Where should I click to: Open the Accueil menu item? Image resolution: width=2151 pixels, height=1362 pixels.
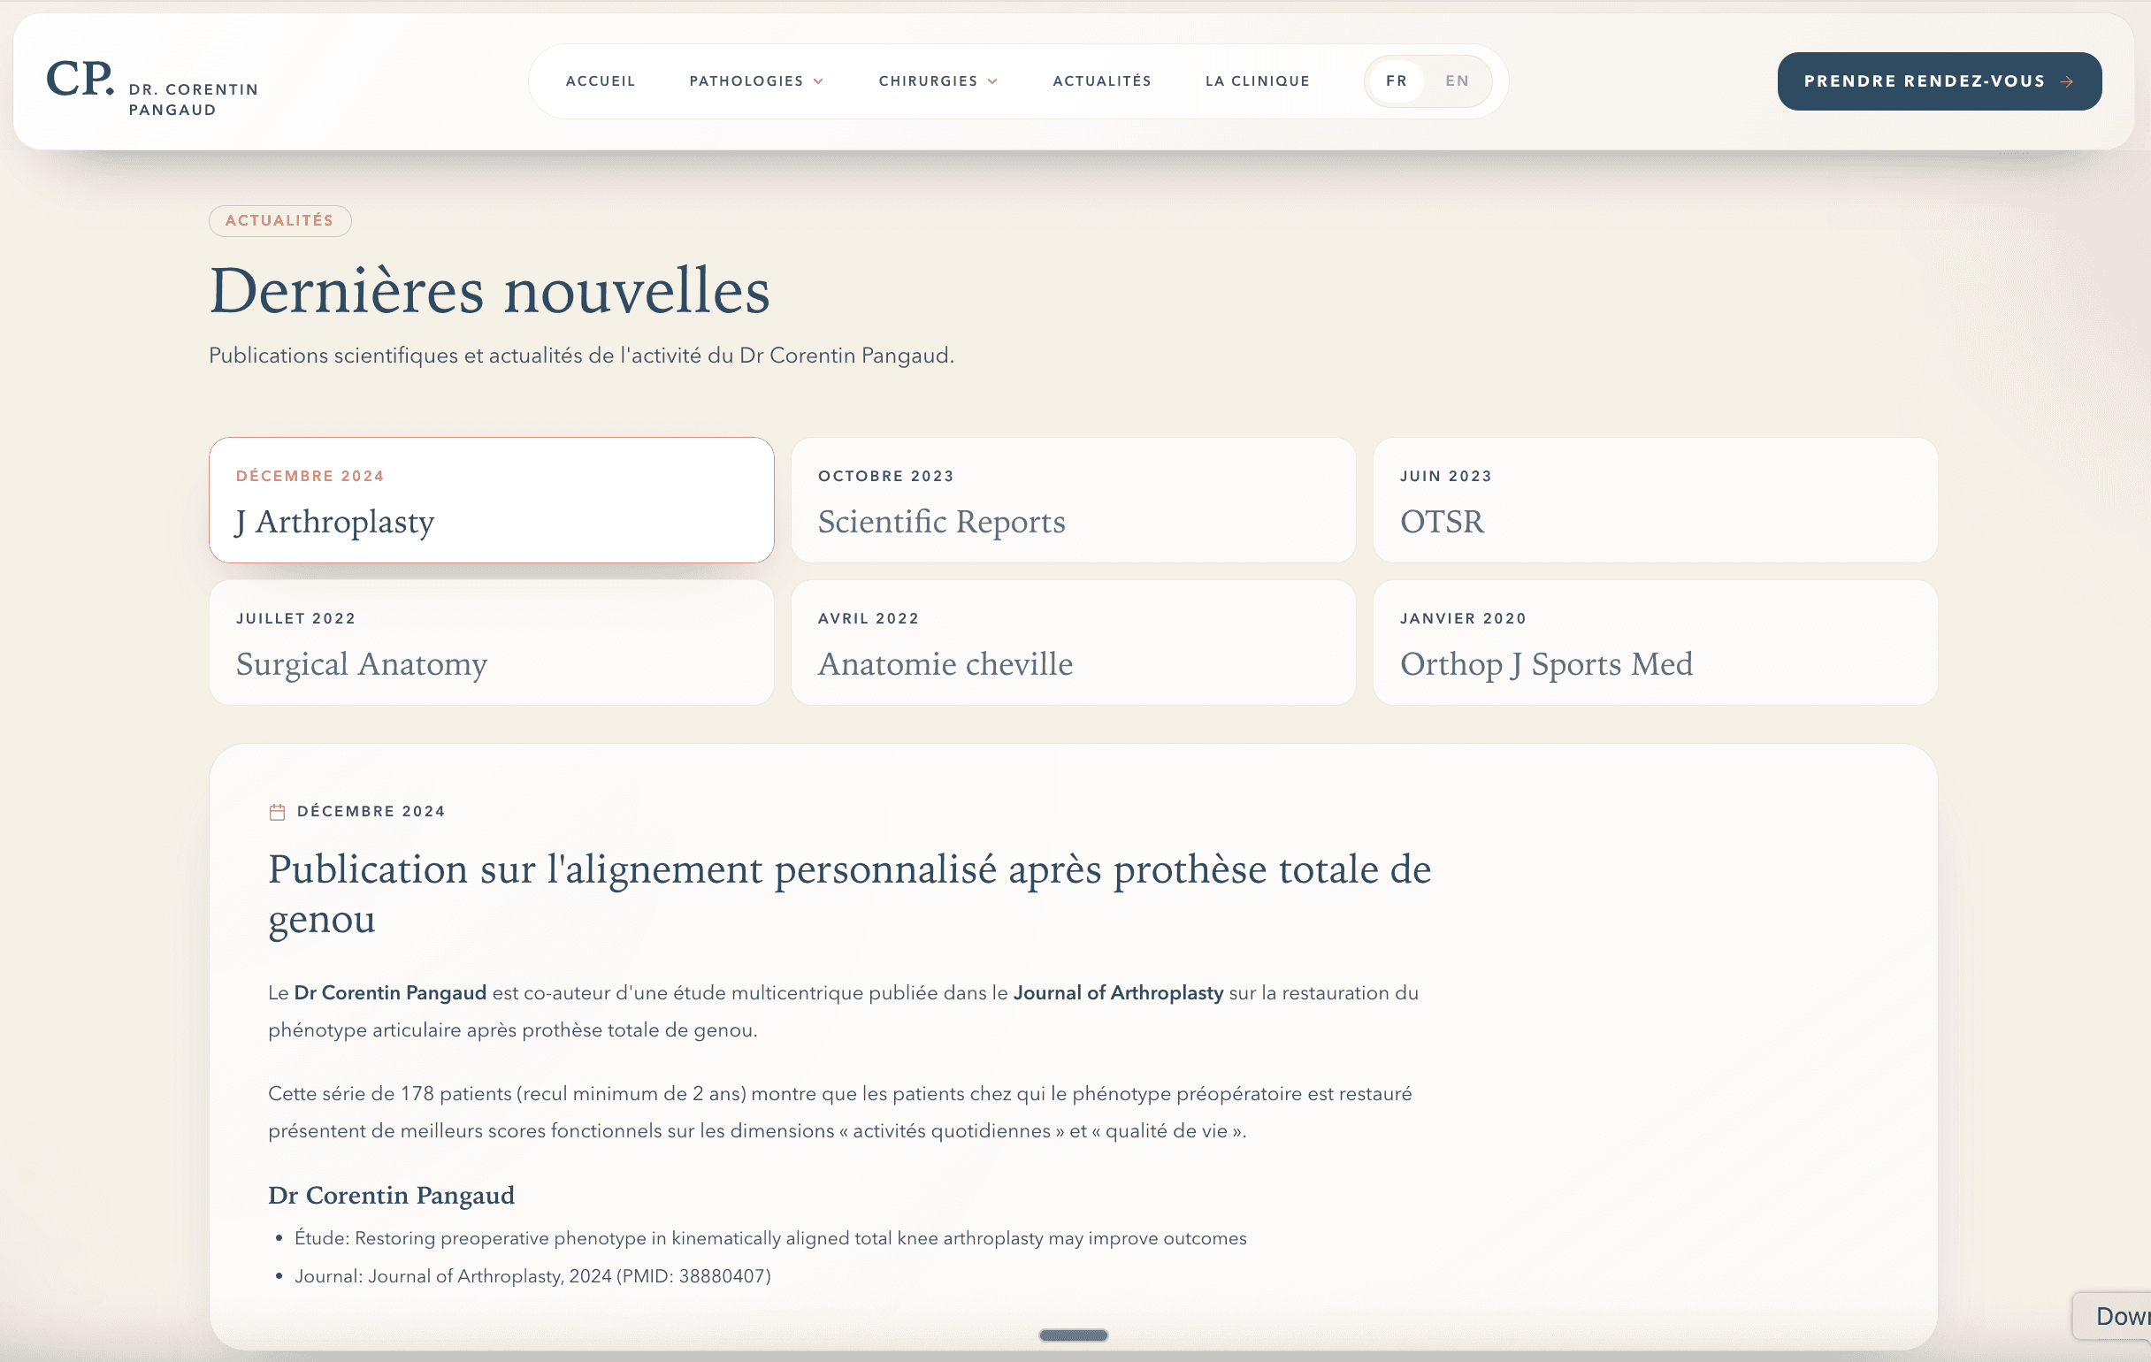pyautogui.click(x=601, y=80)
